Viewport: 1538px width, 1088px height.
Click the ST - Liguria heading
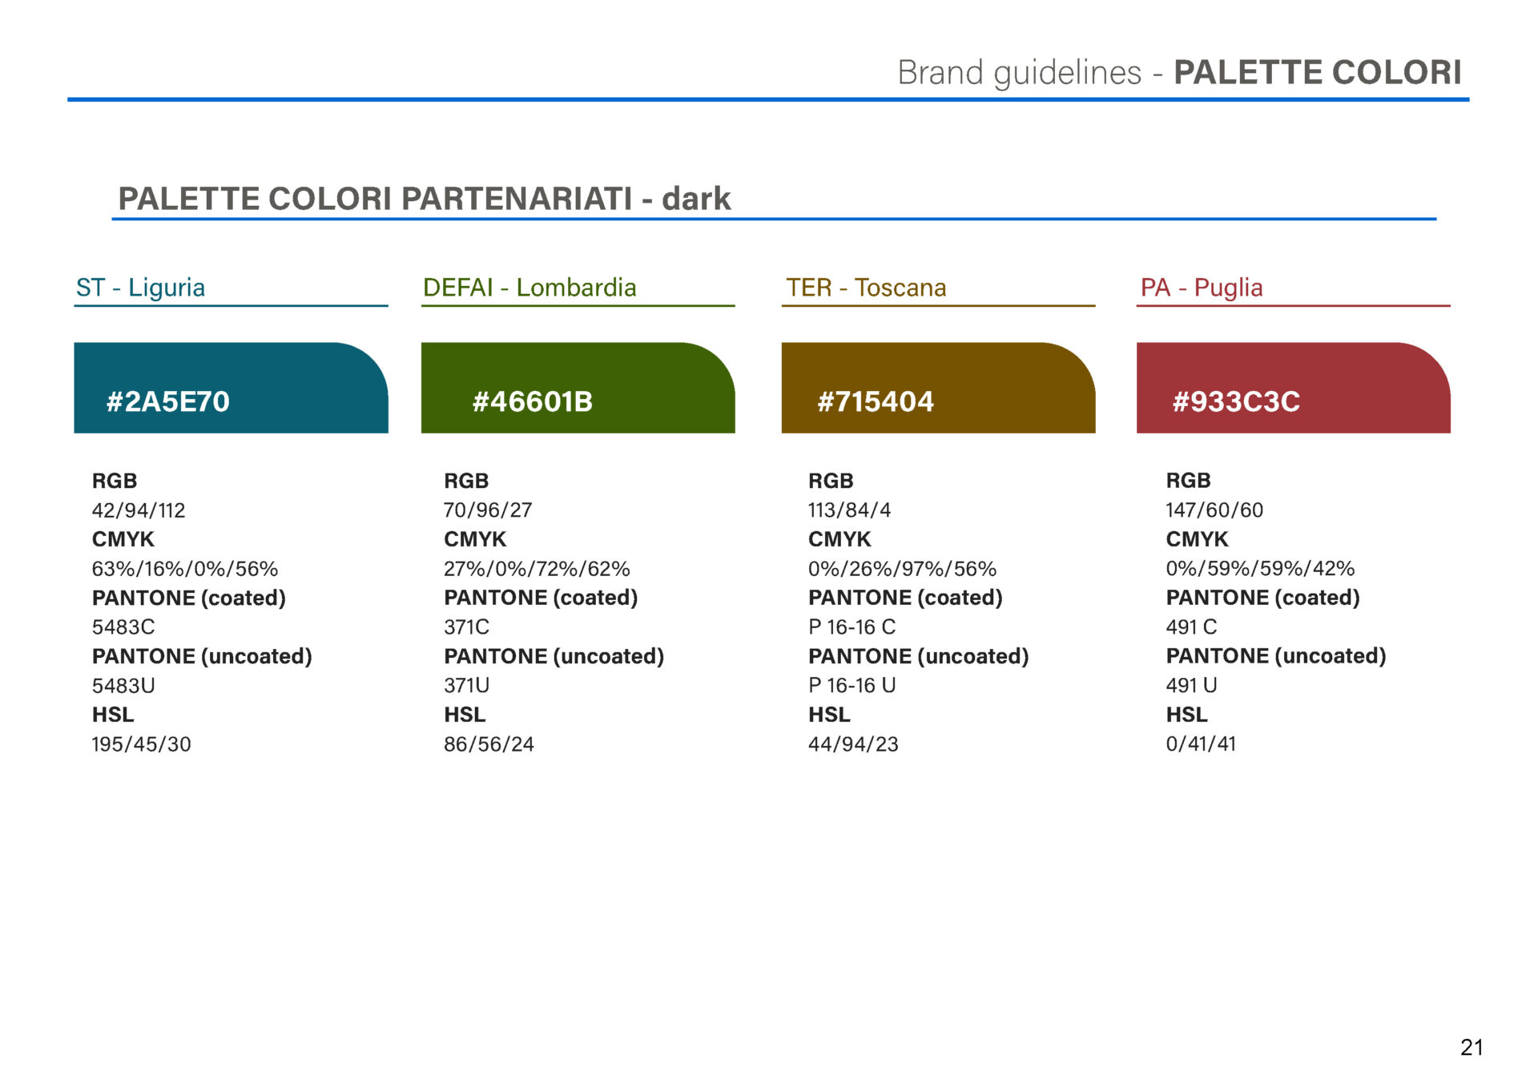[140, 288]
